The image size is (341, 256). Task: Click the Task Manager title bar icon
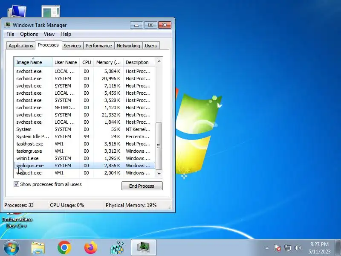pyautogui.click(x=8, y=25)
